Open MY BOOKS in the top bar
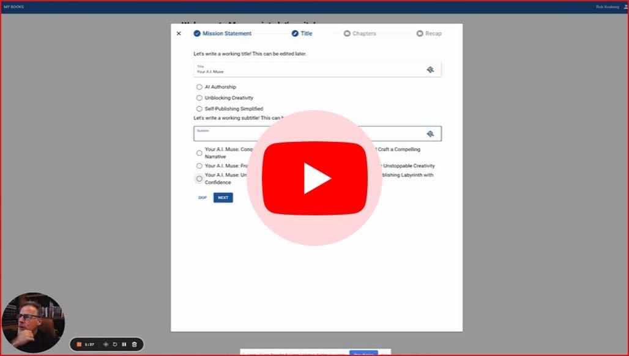Image resolution: width=629 pixels, height=356 pixels. 13,7
